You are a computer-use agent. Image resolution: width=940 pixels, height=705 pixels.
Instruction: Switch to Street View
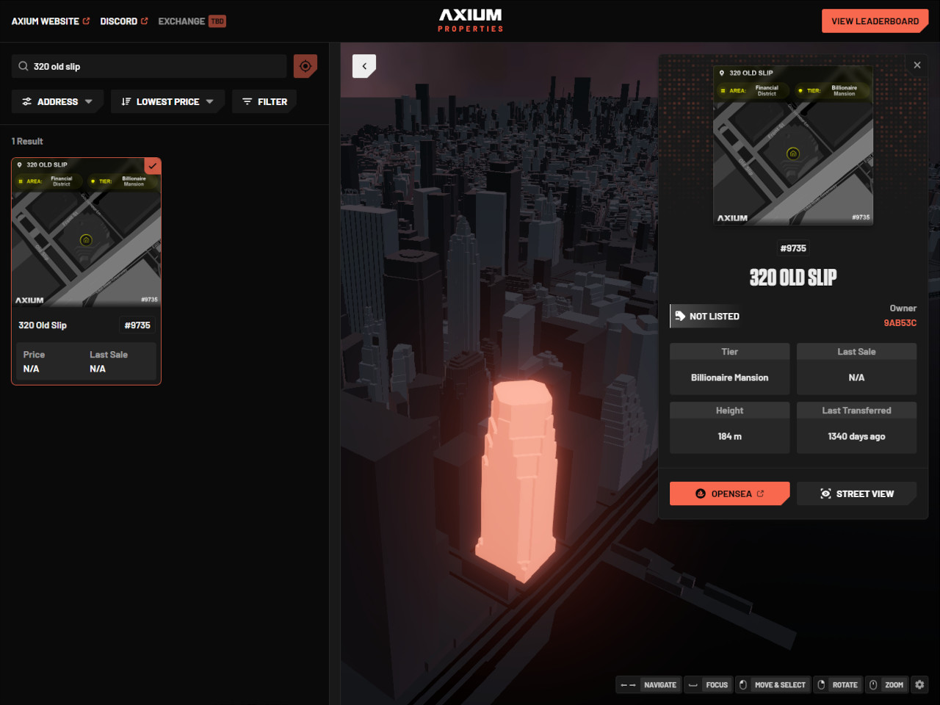[856, 493]
